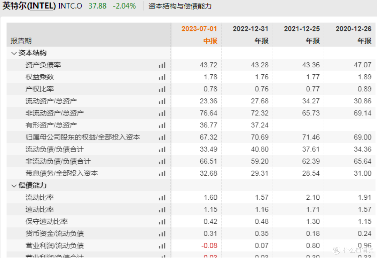This screenshot has height=258, width=377.
Task: Select the 货币资金/流动负债 row label
Action: click(x=54, y=234)
